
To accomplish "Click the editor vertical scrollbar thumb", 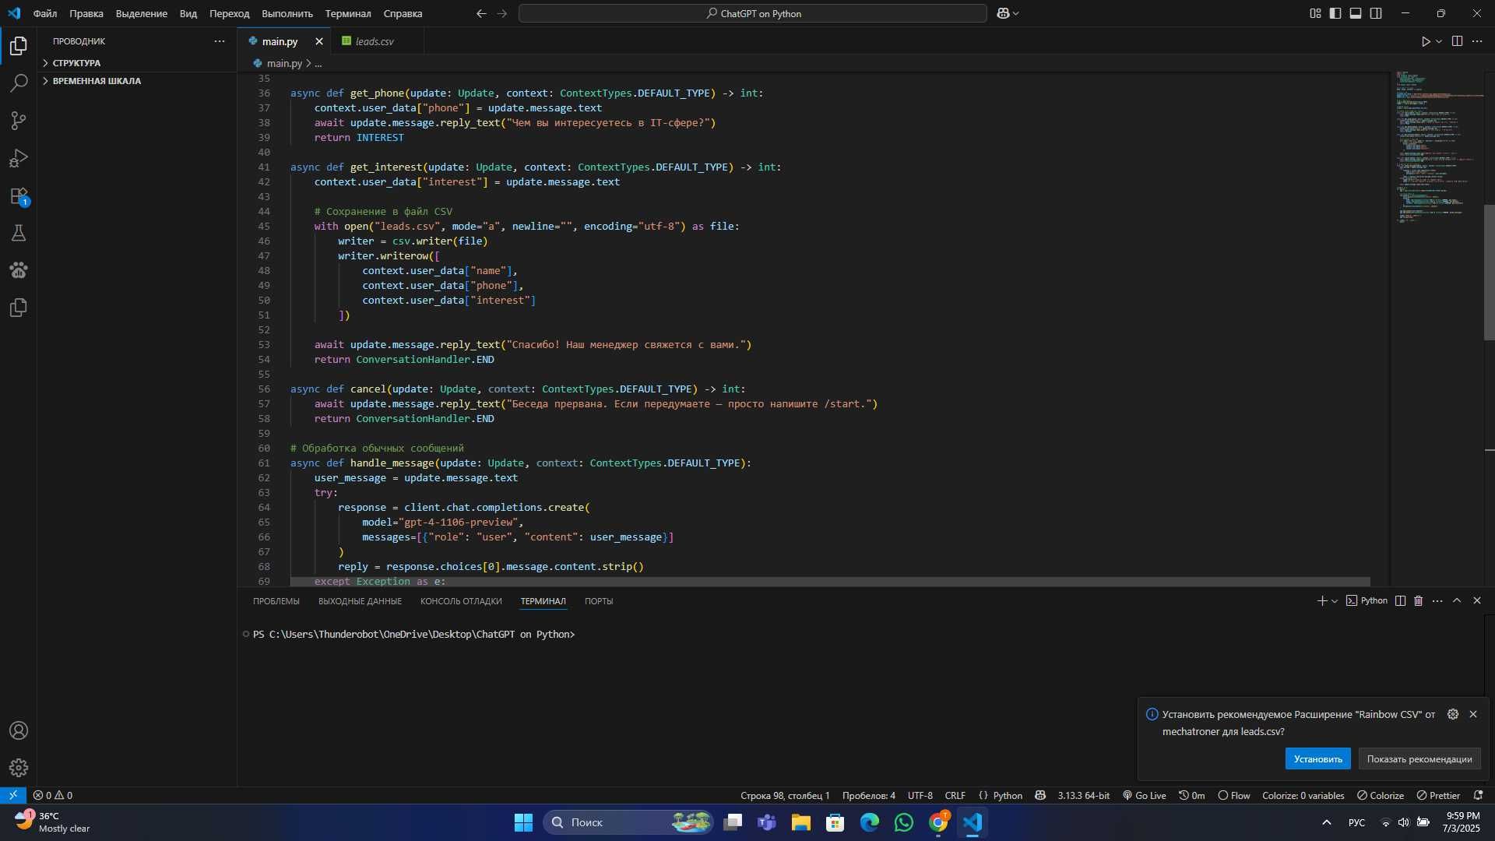I will click(1489, 273).
